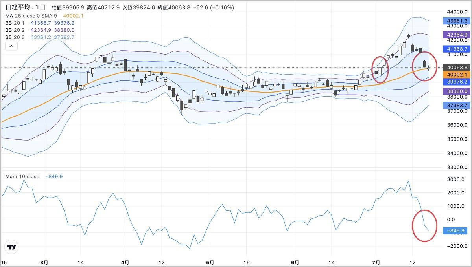472x267 pixels.
Task: Click the 37383.7 lower band price tag
Action: [457, 106]
